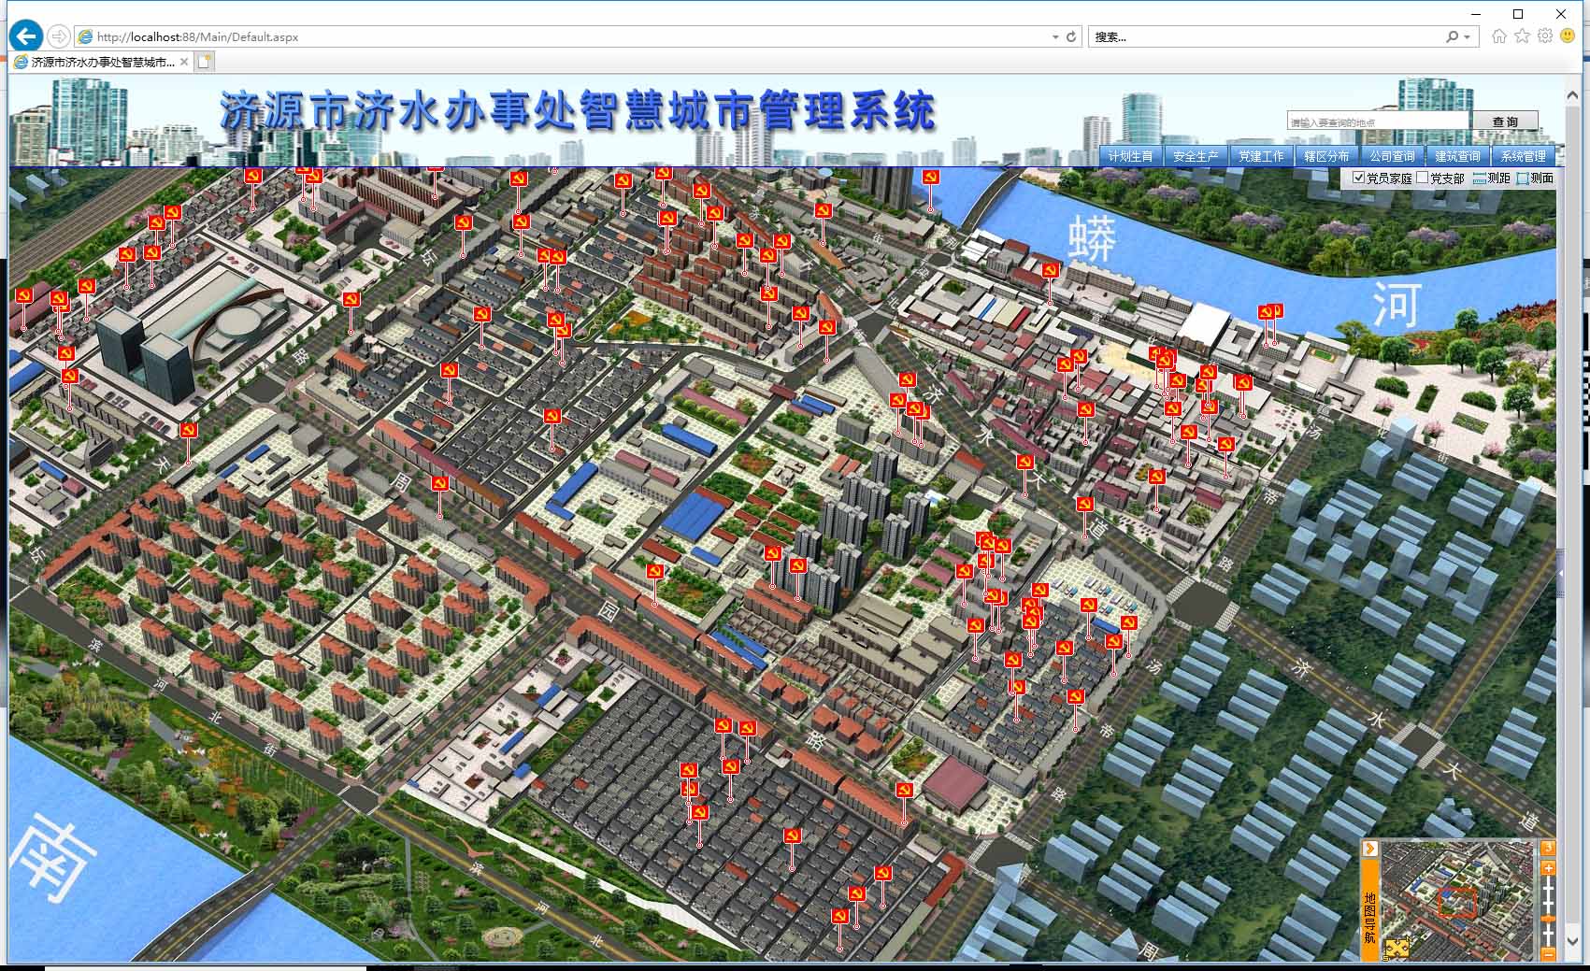Open the 系统管理 menu
The image size is (1590, 971).
click(x=1524, y=156)
